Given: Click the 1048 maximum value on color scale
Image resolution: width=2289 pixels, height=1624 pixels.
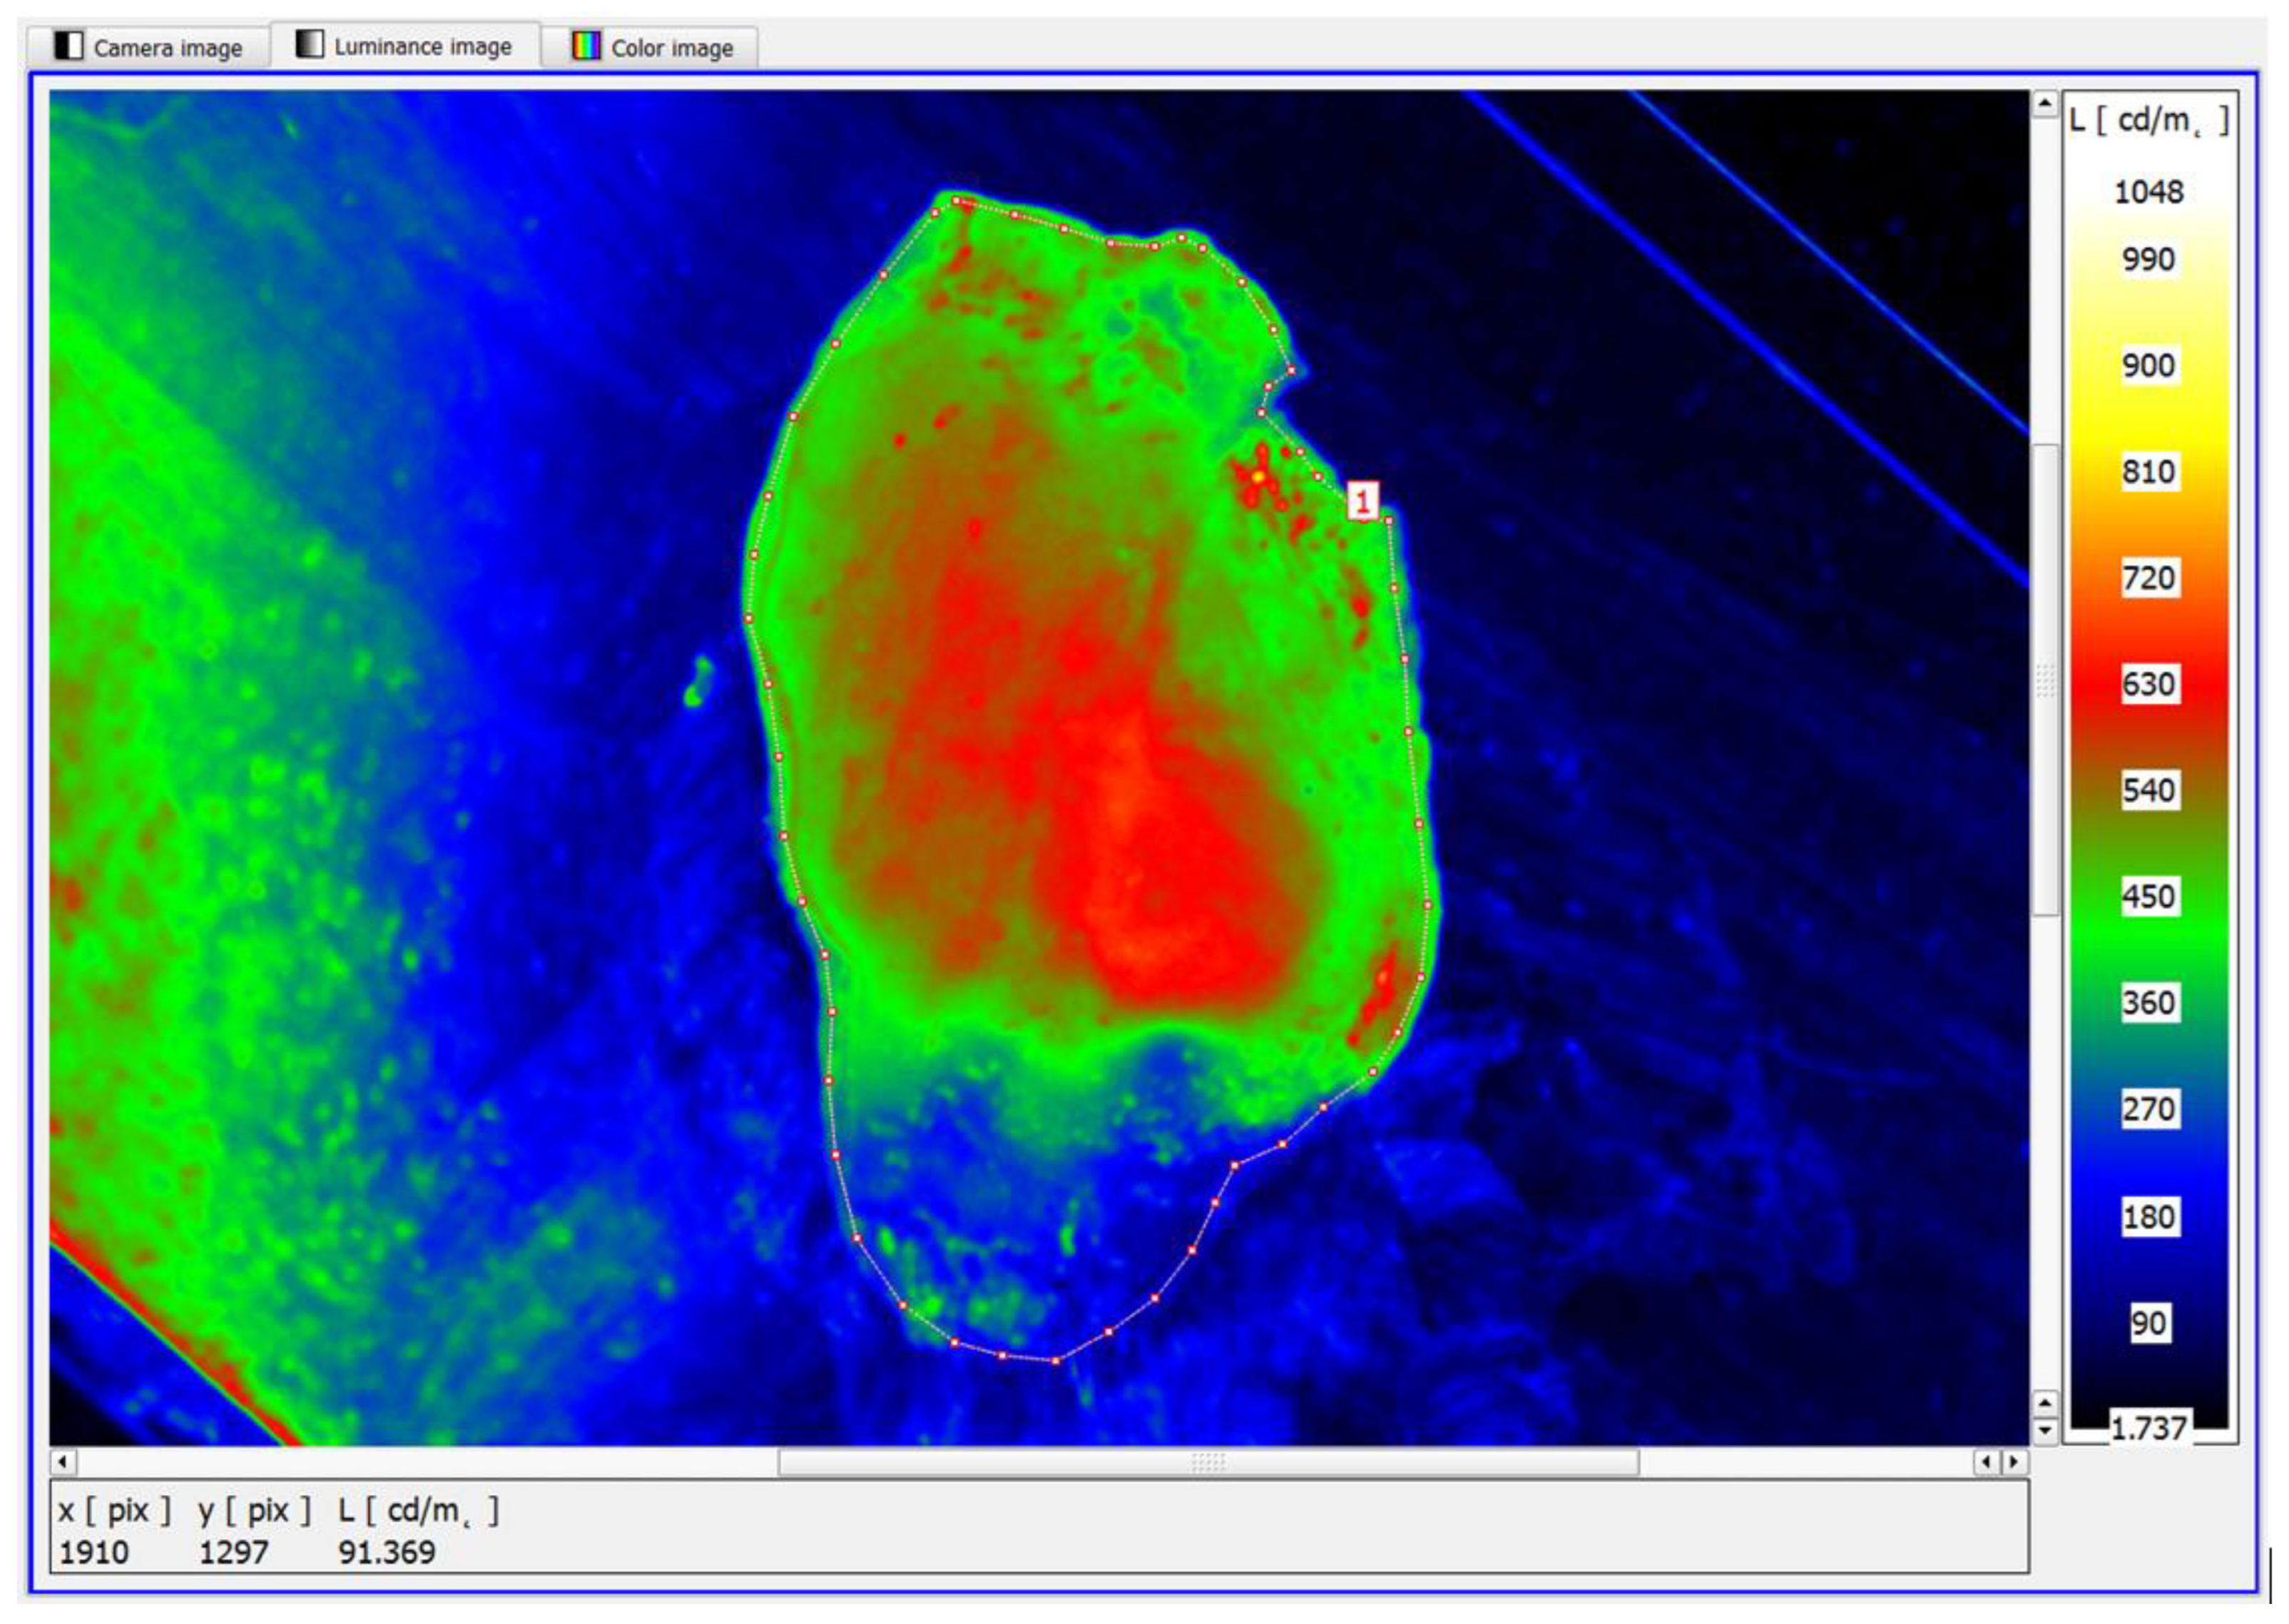Looking at the screenshot, I should click(x=2148, y=192).
